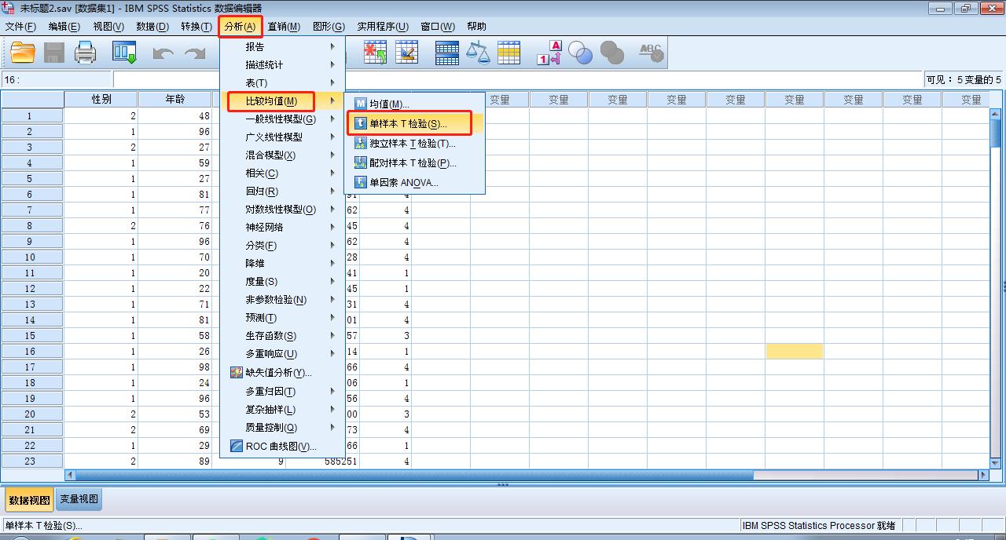The height and width of the screenshot is (540, 1006).
Task: Click the Variables grid icon with yellow cells
Action: (x=509, y=52)
